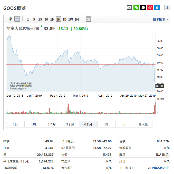
Task: Click the 当日幅度 range 33.58 - 42.06
Action: 102,141
